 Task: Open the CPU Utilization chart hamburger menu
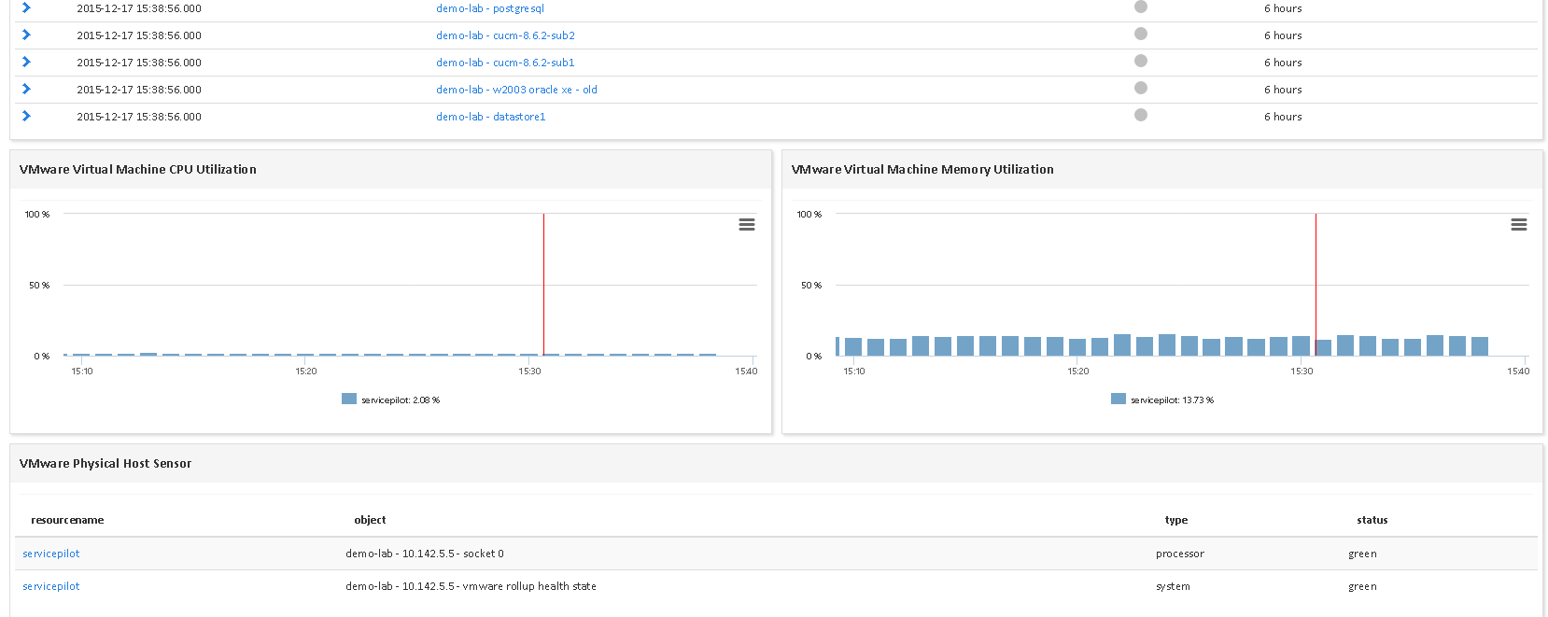click(x=747, y=225)
